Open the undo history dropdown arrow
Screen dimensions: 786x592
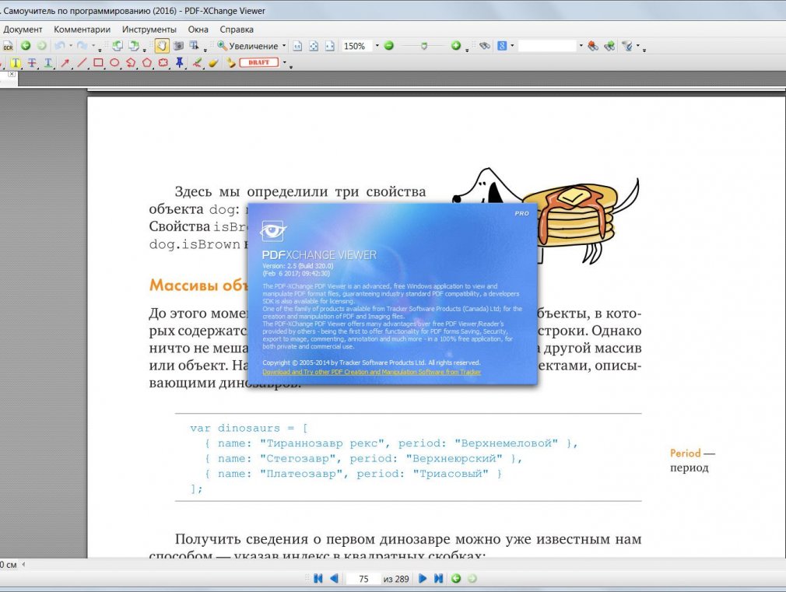pyautogui.click(x=71, y=46)
